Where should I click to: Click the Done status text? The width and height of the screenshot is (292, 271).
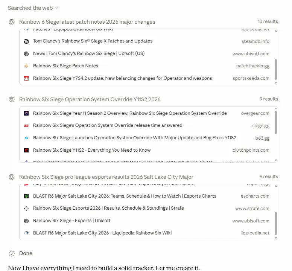(x=26, y=253)
